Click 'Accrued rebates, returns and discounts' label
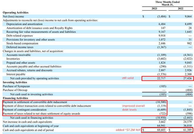The width and height of the screenshot is (194, 134). pyautogui.click(x=29, y=70)
